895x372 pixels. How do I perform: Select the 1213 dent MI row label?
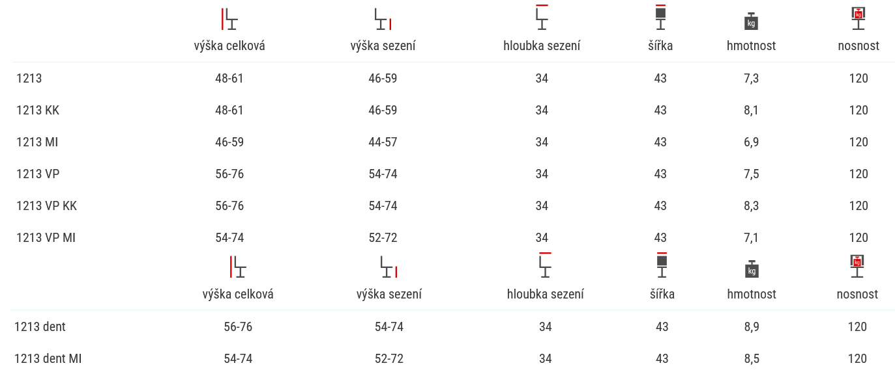click(x=48, y=359)
